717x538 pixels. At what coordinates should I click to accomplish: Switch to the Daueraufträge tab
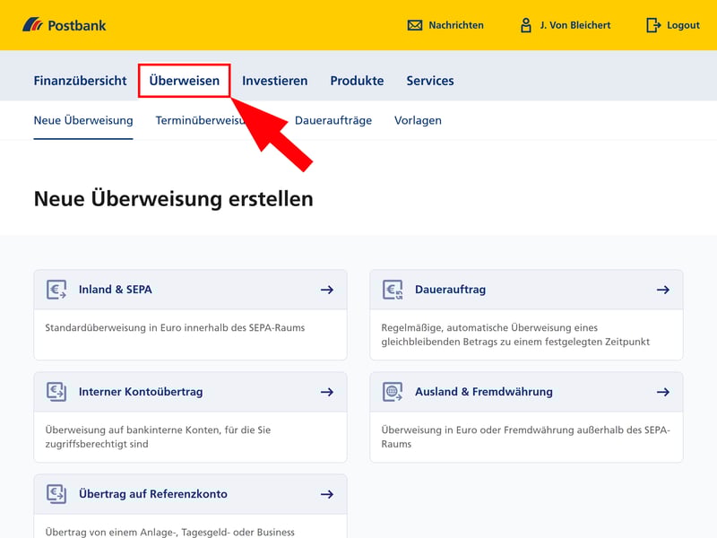[x=333, y=120]
